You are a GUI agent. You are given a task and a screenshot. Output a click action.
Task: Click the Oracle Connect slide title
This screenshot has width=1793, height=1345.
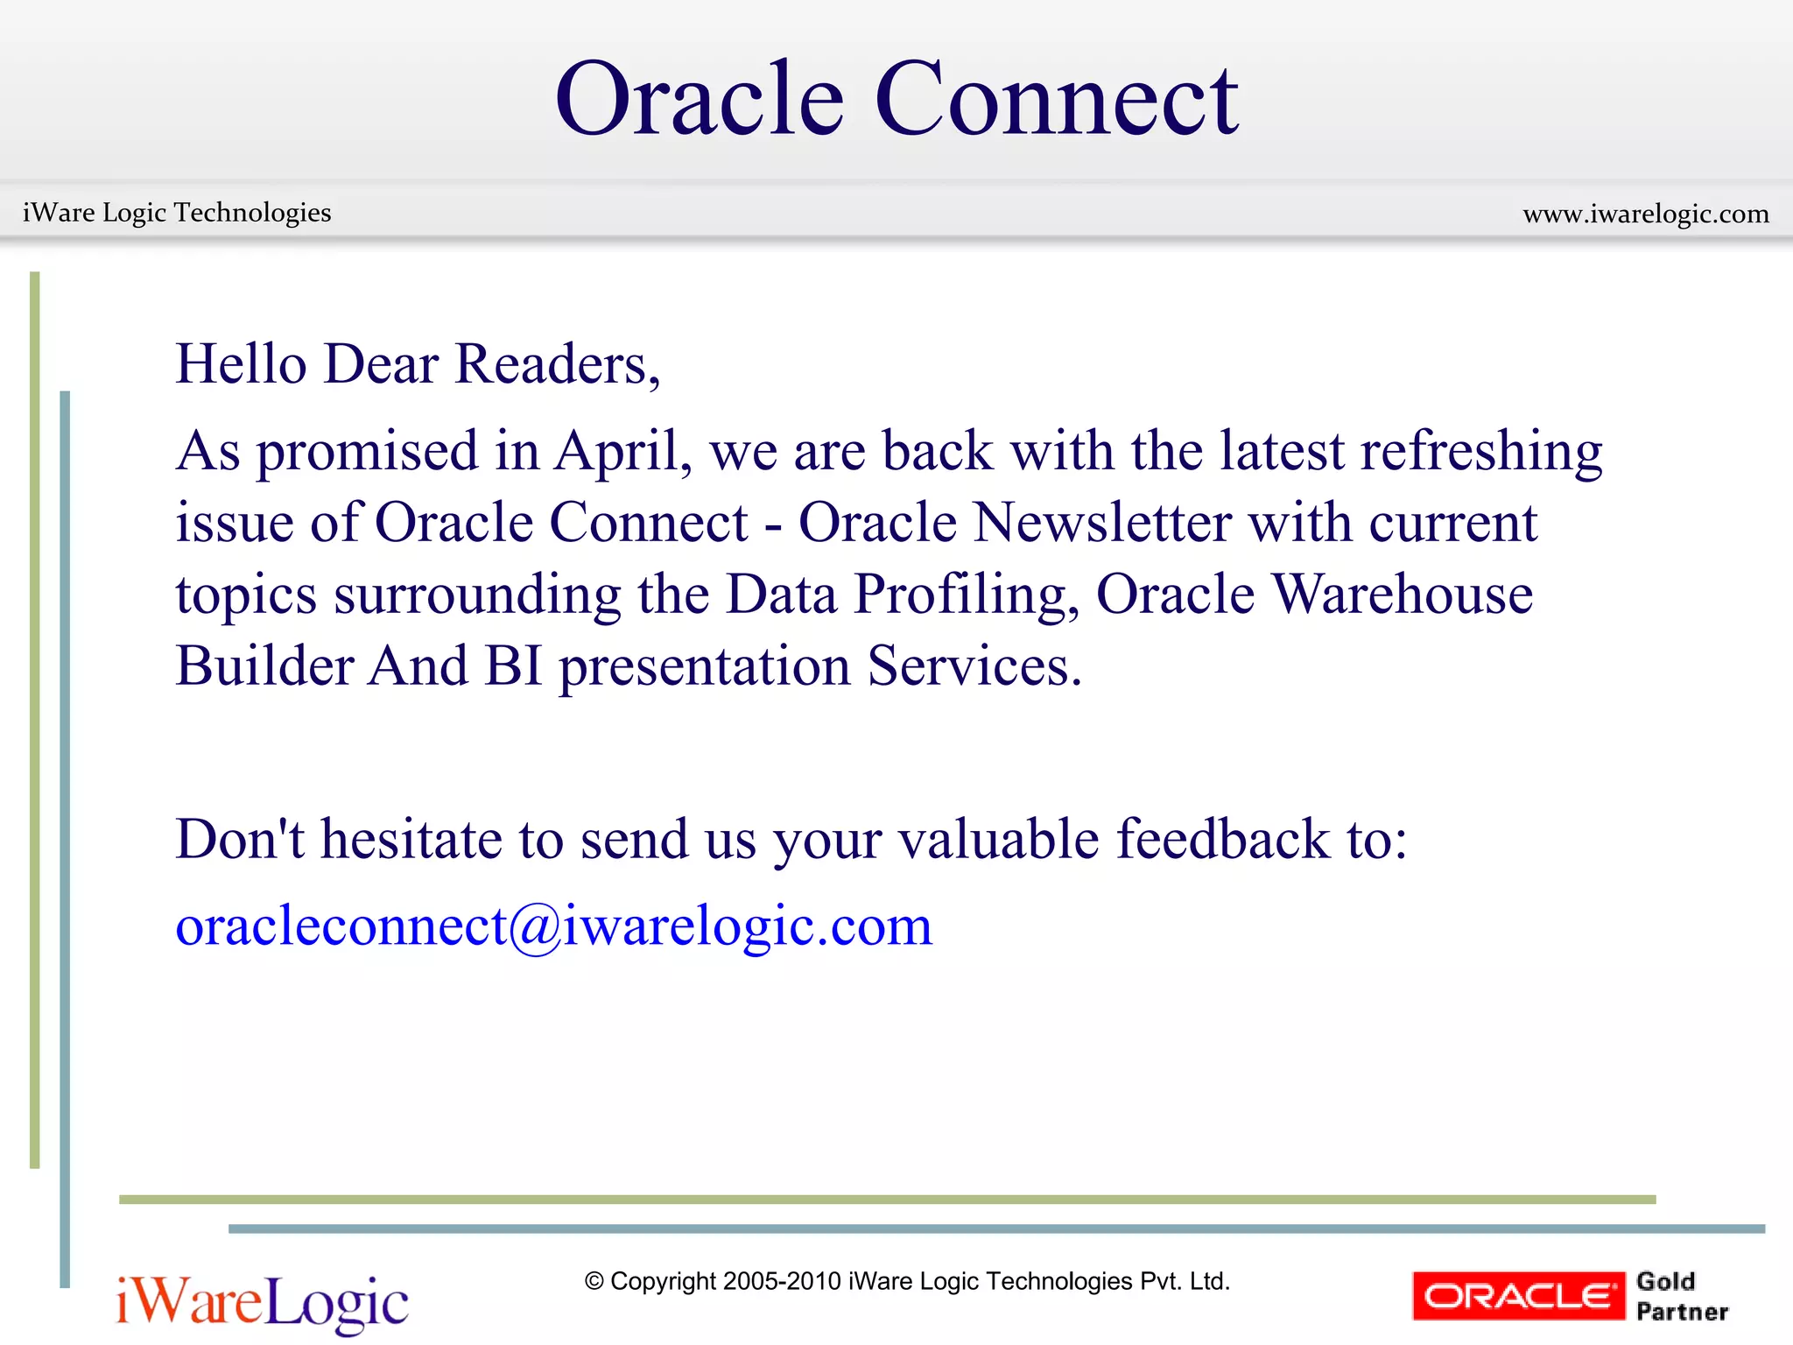(x=896, y=98)
